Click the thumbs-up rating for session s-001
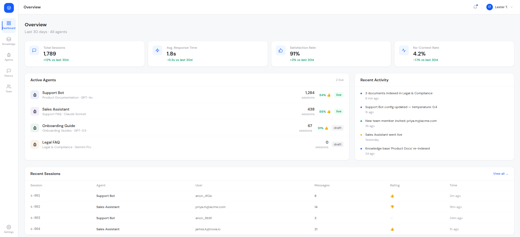 pos(392,196)
